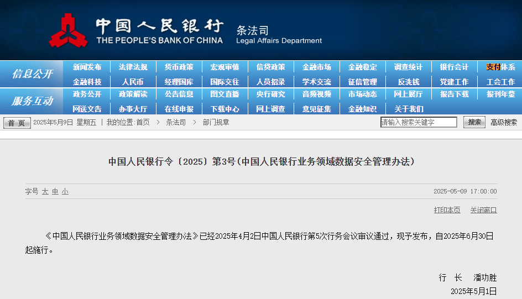
Task: Click the 信息公开 section header
Action: click(x=32, y=74)
